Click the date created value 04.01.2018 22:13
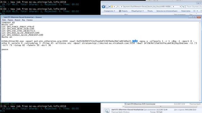Viewport: 202px width, 113px height. click(x=191, y=110)
